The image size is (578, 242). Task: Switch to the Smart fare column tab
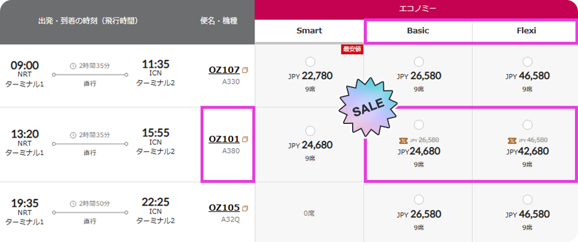pyautogui.click(x=310, y=31)
